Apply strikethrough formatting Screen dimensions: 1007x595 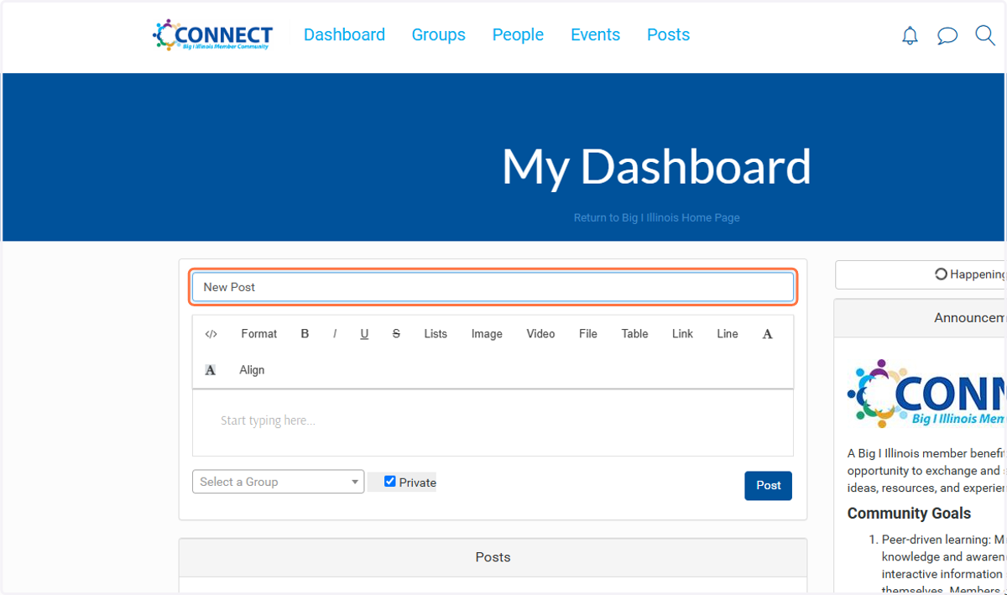tap(396, 334)
